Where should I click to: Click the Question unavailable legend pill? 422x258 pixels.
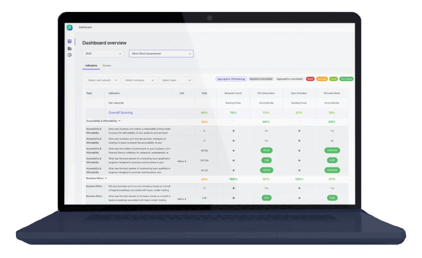coord(260,79)
